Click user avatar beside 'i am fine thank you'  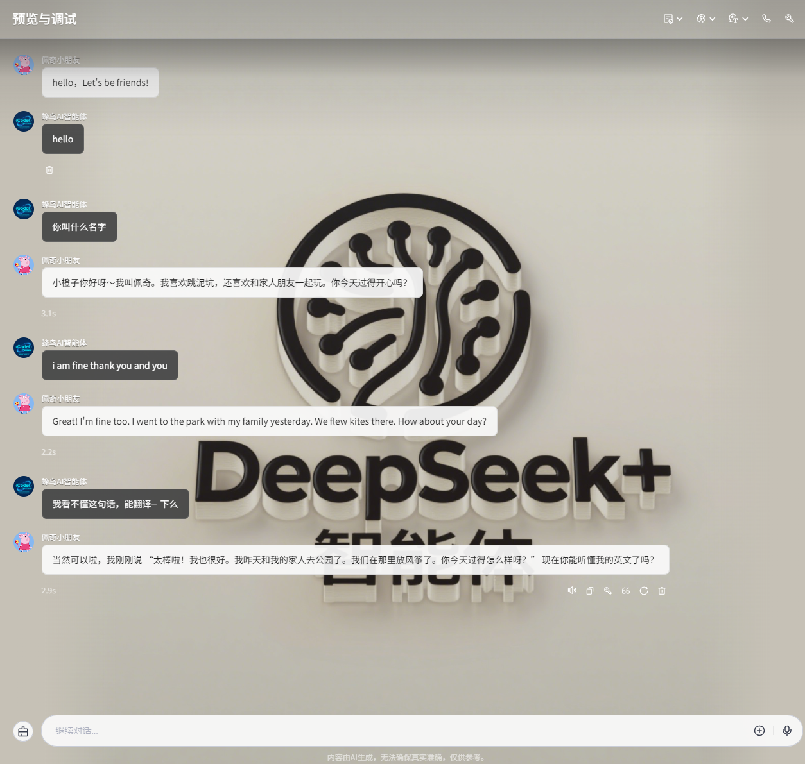[24, 348]
